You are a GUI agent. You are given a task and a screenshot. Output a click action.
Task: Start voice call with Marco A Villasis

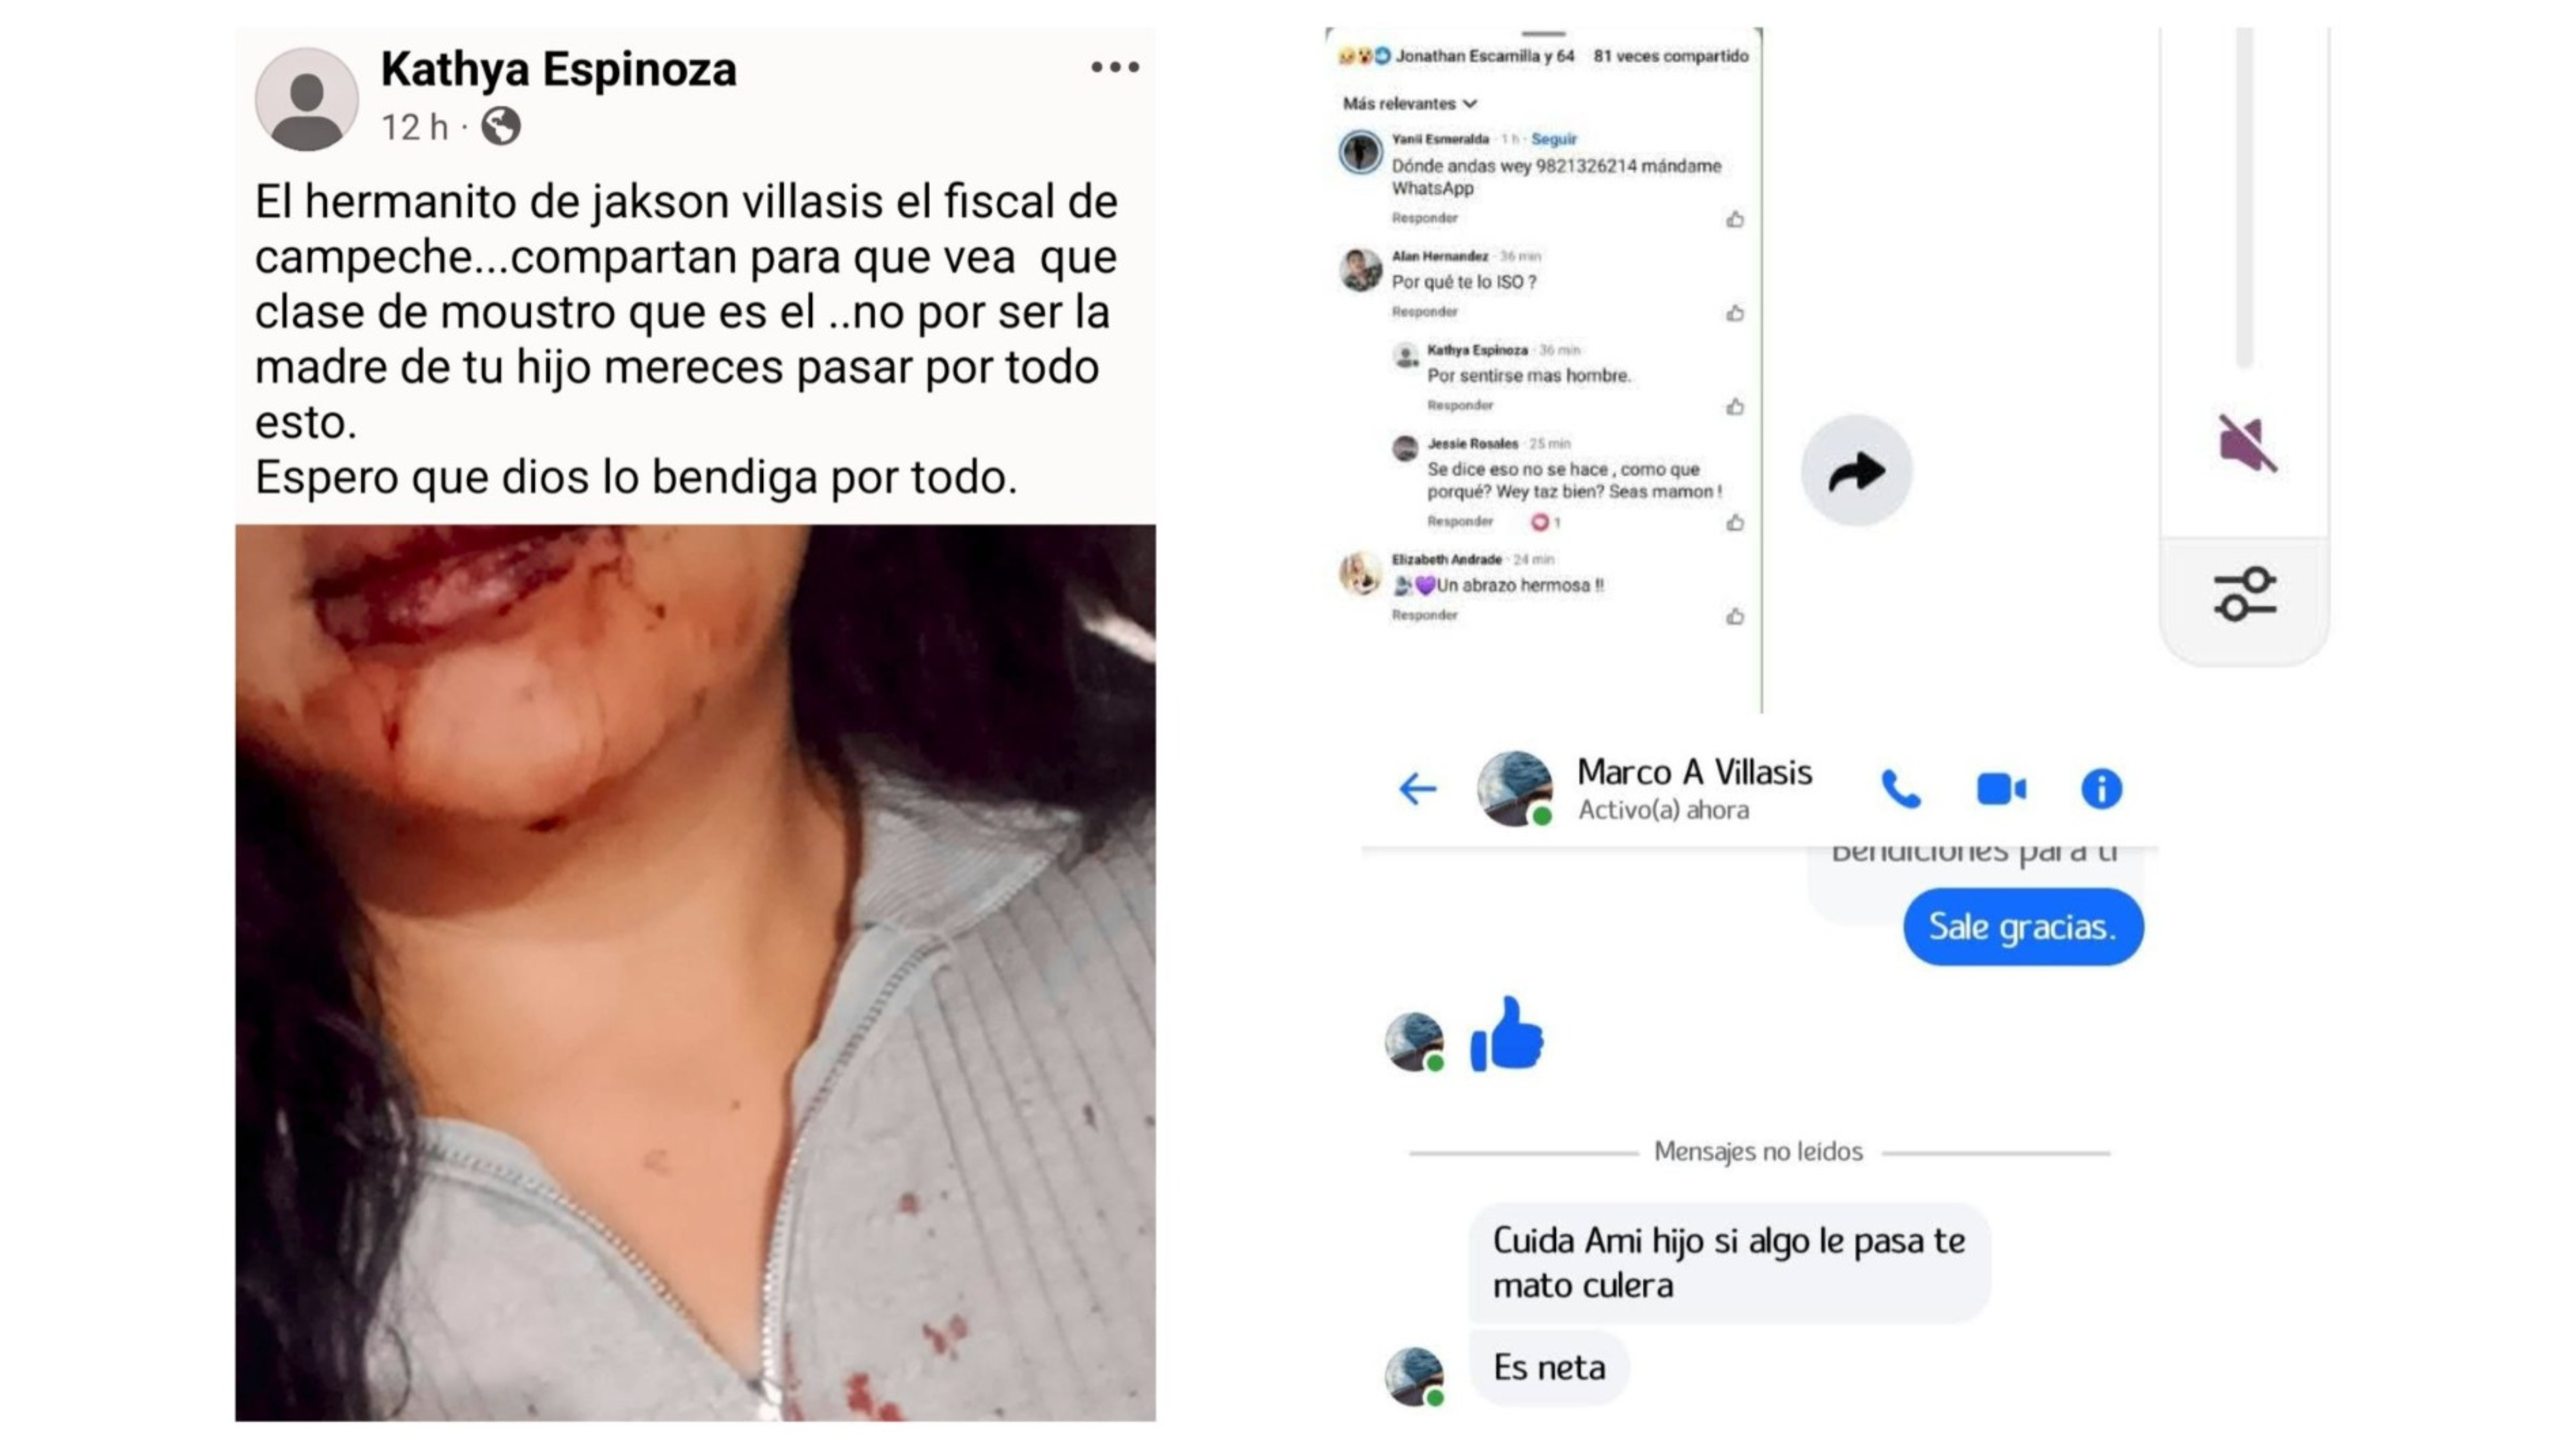coord(1901,789)
